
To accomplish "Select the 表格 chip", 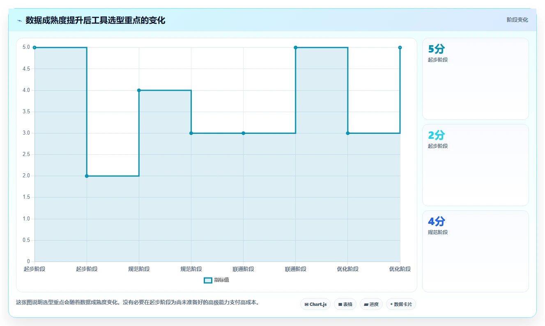I will pos(345,304).
